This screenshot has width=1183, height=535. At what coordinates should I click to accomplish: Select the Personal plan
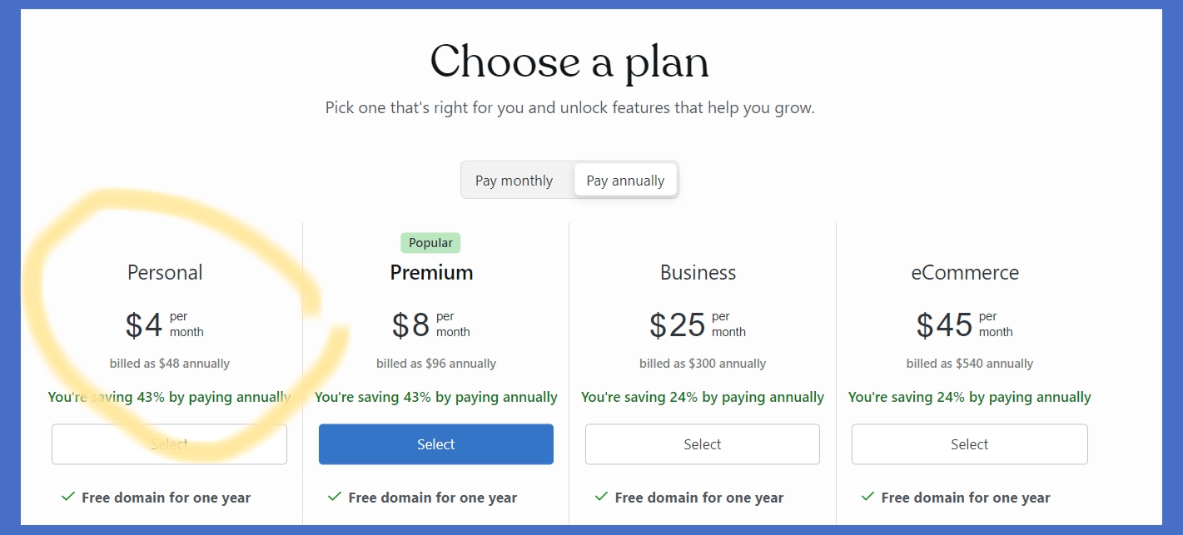point(169,444)
